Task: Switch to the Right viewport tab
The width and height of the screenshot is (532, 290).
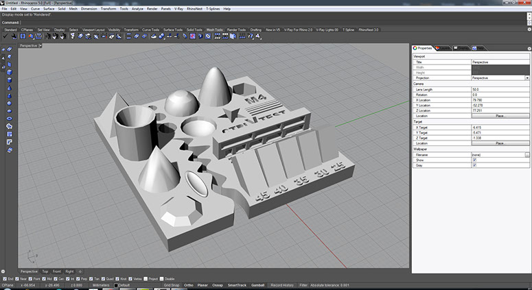Action: coord(69,271)
